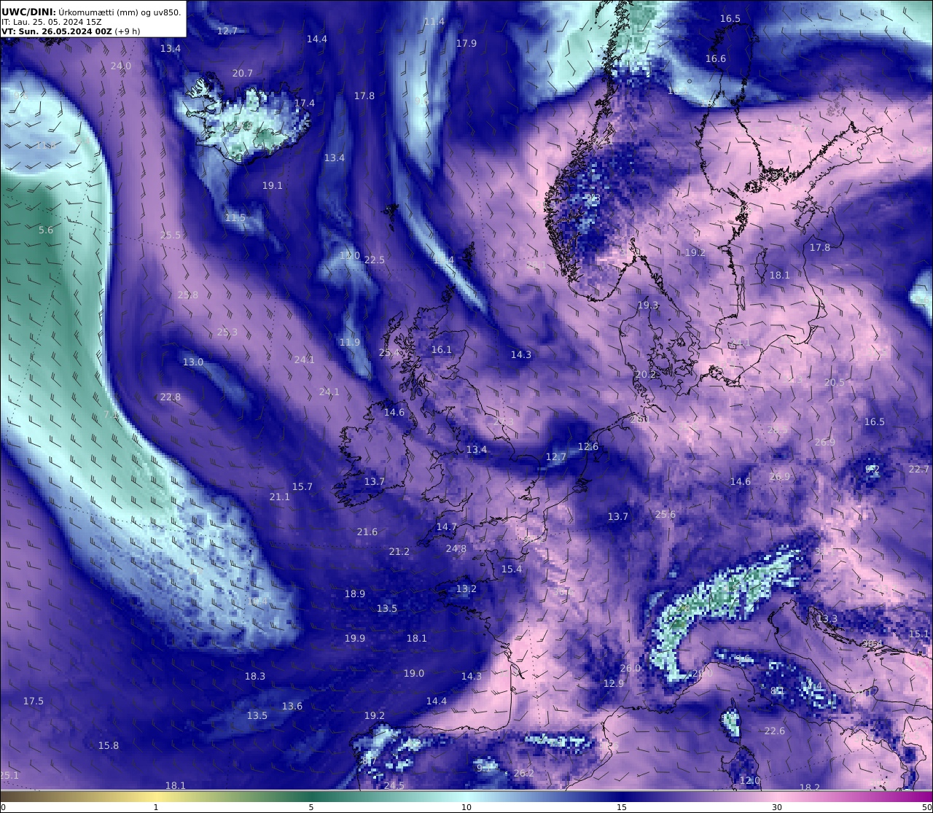933x813 pixels.
Task: Click the 'Úrkomumætti (mm) og uv850.' label
Action: [x=120, y=12]
